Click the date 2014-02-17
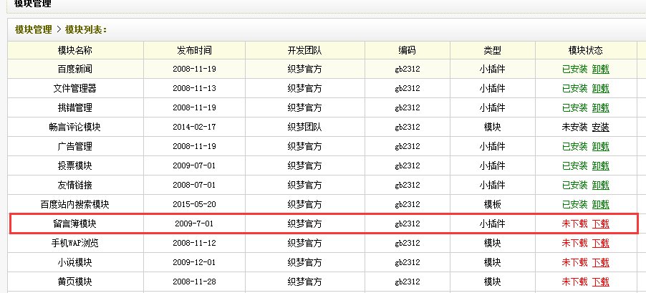The image size is (646, 293). 194,128
